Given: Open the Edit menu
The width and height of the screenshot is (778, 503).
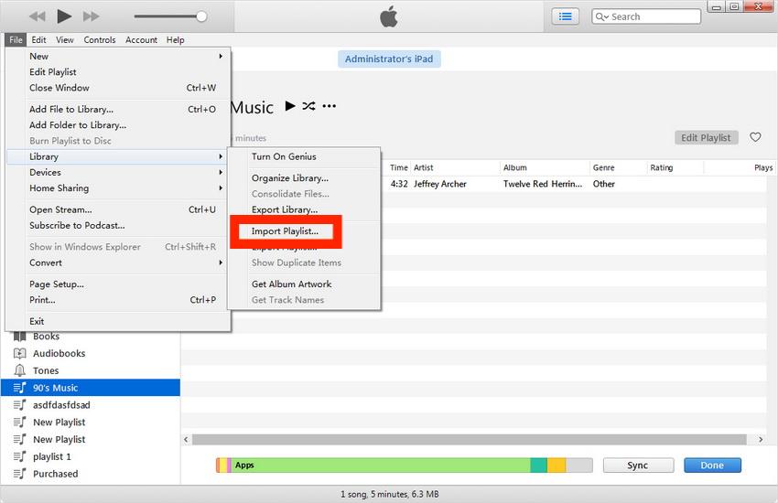Looking at the screenshot, I should (x=38, y=39).
